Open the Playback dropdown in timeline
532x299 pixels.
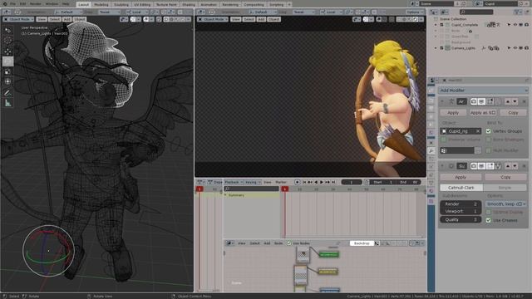pos(234,182)
